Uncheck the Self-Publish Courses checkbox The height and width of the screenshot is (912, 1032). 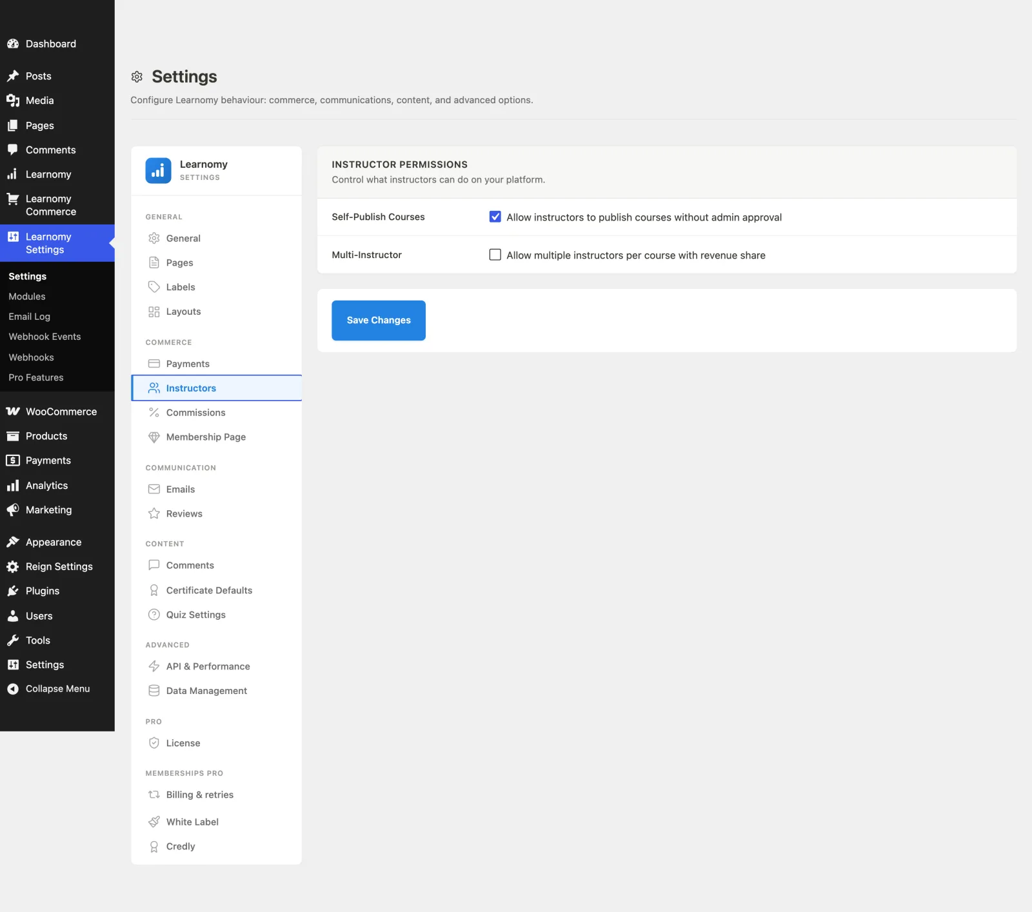(x=495, y=217)
